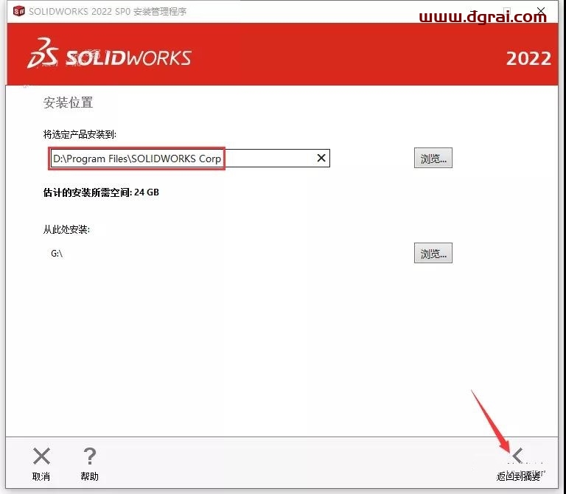Click the install location path field
This screenshot has width=566, height=494.
[x=190, y=159]
